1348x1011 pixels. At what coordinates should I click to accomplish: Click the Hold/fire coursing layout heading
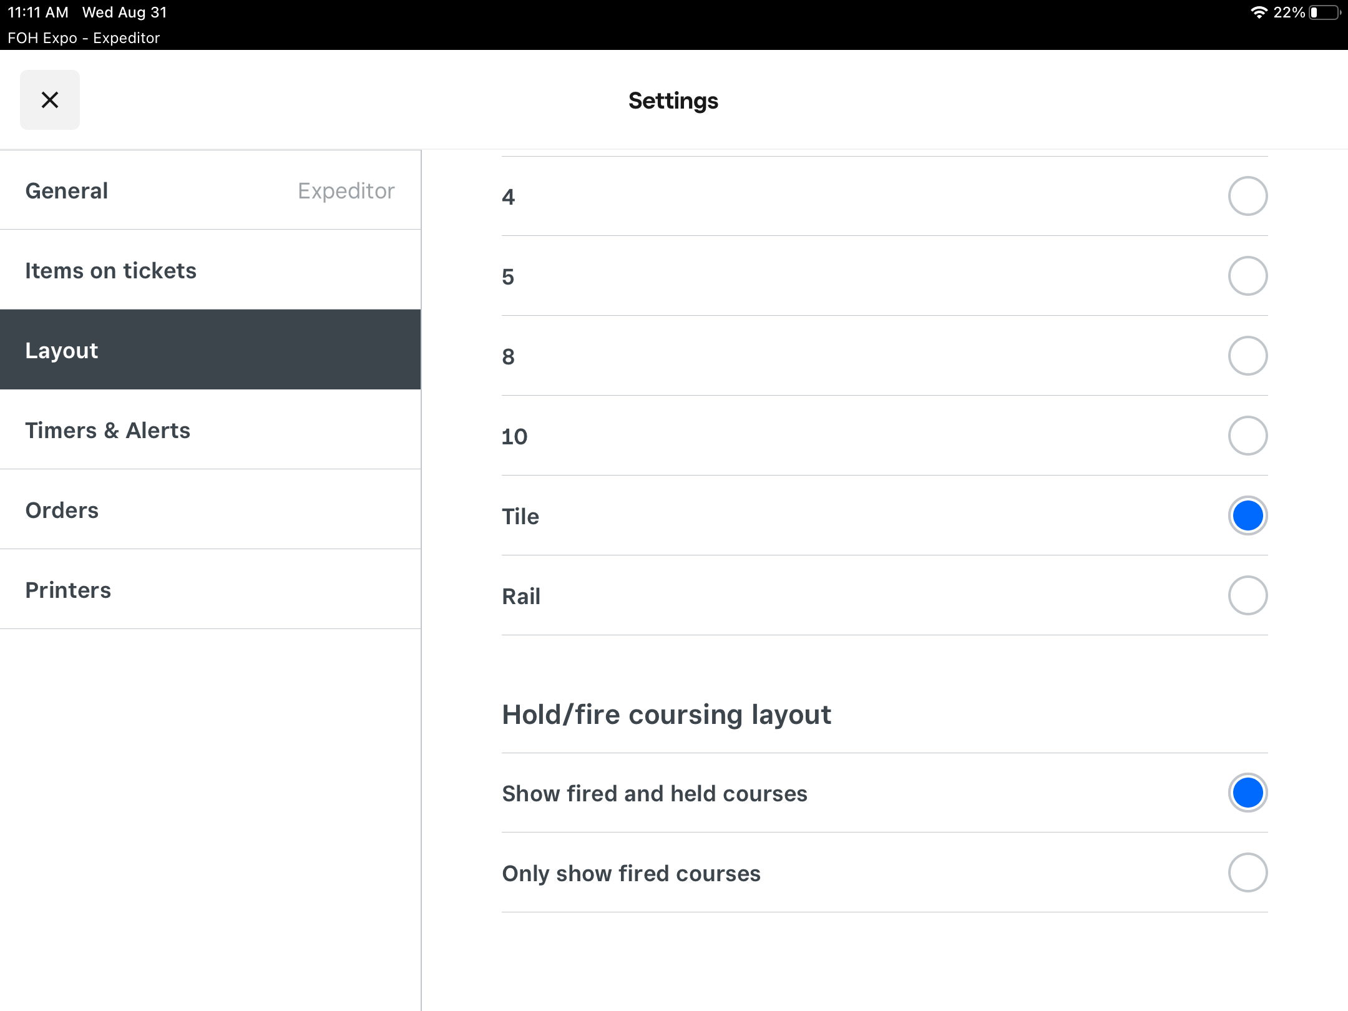[x=667, y=715]
